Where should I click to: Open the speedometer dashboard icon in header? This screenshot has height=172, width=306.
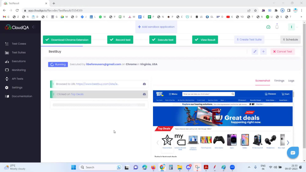[x=268, y=27]
